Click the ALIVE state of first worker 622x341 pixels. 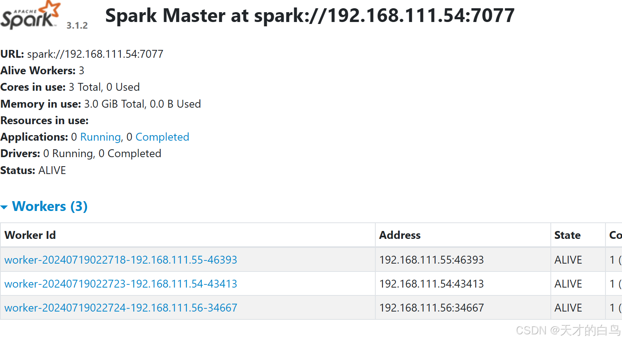[x=568, y=260]
